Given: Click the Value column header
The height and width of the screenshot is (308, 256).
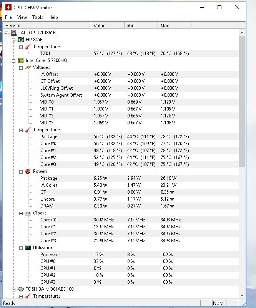Looking at the screenshot, I should (x=108, y=25).
